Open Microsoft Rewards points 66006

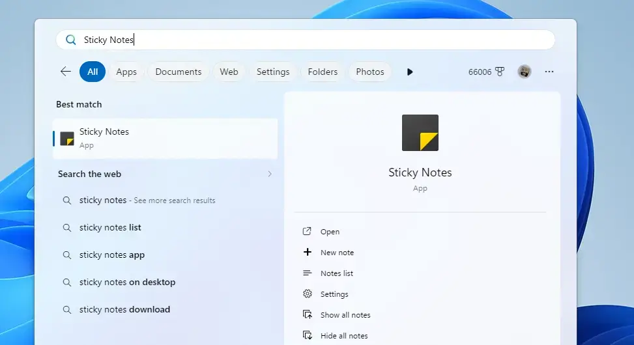tap(486, 72)
